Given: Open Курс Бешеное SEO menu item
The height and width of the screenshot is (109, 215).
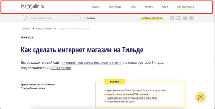Looking at the screenshot, I should tap(185, 7).
